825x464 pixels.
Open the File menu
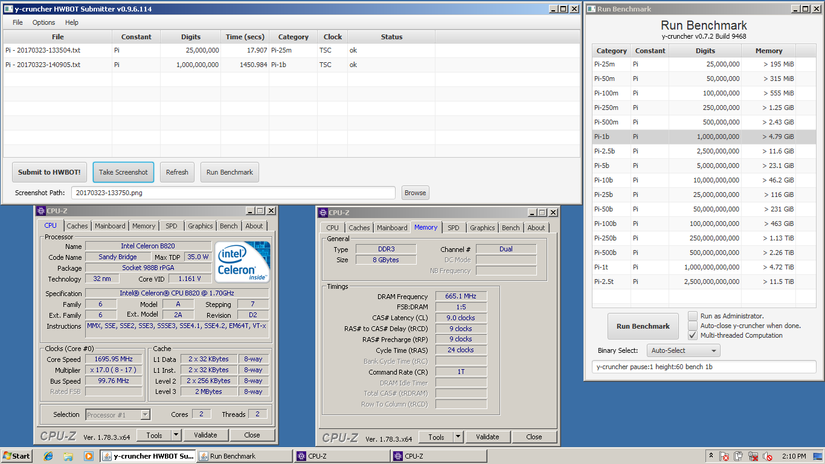pos(18,22)
